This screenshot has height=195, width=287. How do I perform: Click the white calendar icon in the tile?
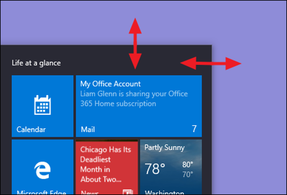(43, 105)
